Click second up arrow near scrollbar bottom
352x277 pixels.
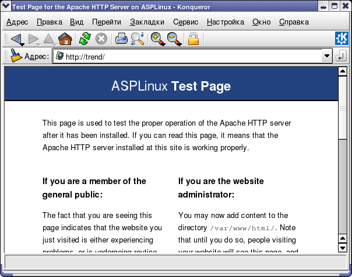343,238
